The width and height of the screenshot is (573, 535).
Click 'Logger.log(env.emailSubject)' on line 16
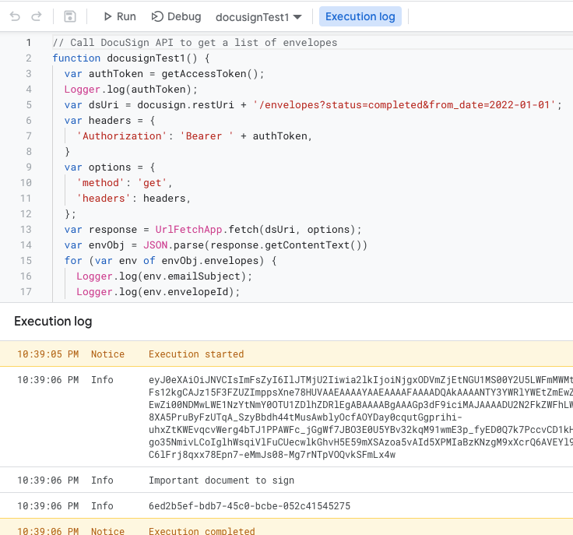(161, 276)
